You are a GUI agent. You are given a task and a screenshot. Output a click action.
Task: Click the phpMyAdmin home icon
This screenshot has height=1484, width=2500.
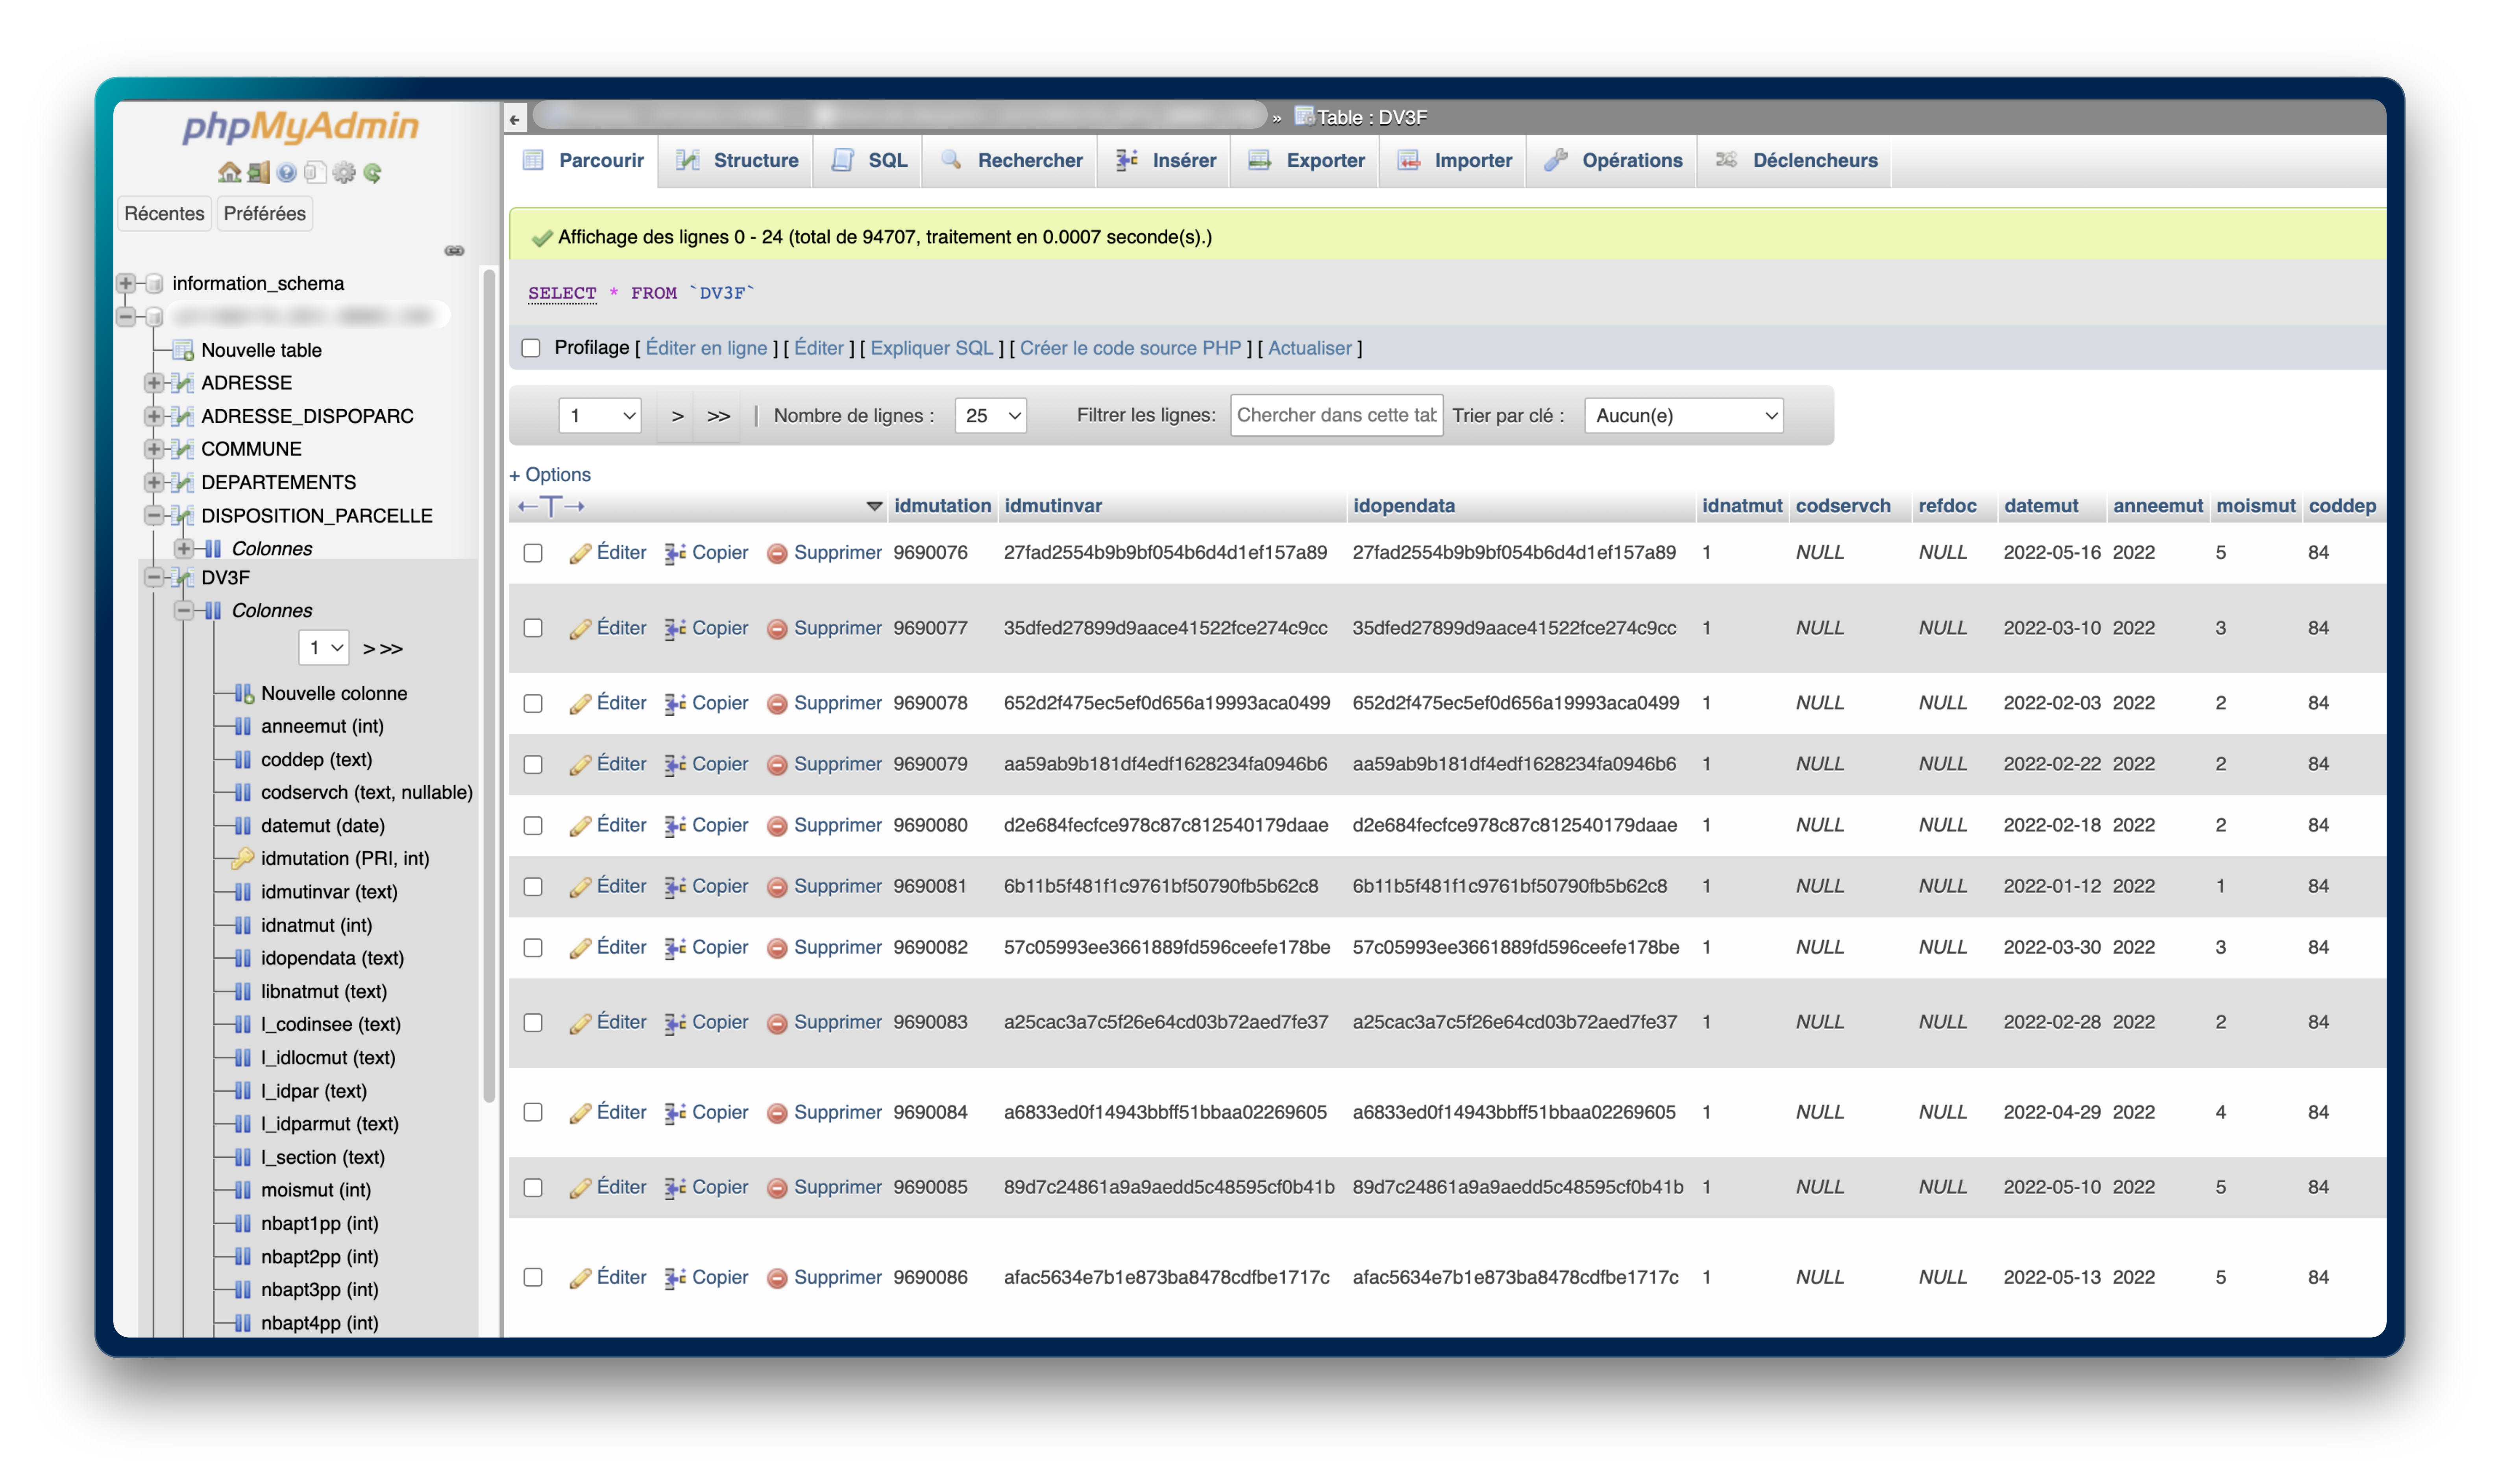click(229, 173)
